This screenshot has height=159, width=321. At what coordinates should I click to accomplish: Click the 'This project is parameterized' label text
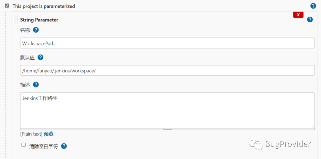pyautogui.click(x=44, y=6)
